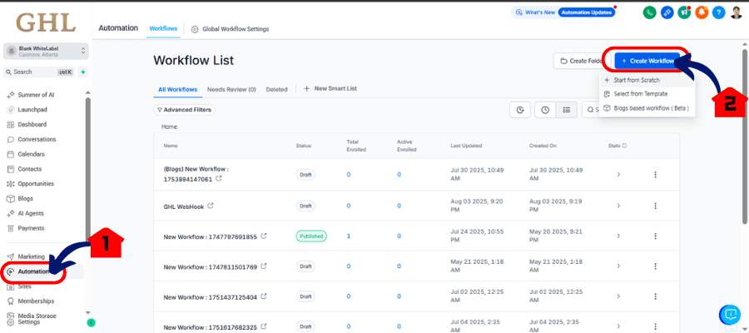Expand stats for New Workflow : 1751437125404
Screen dimensions: 749x333
tap(618, 296)
